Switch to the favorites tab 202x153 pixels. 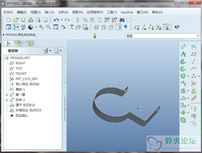coord(31,44)
